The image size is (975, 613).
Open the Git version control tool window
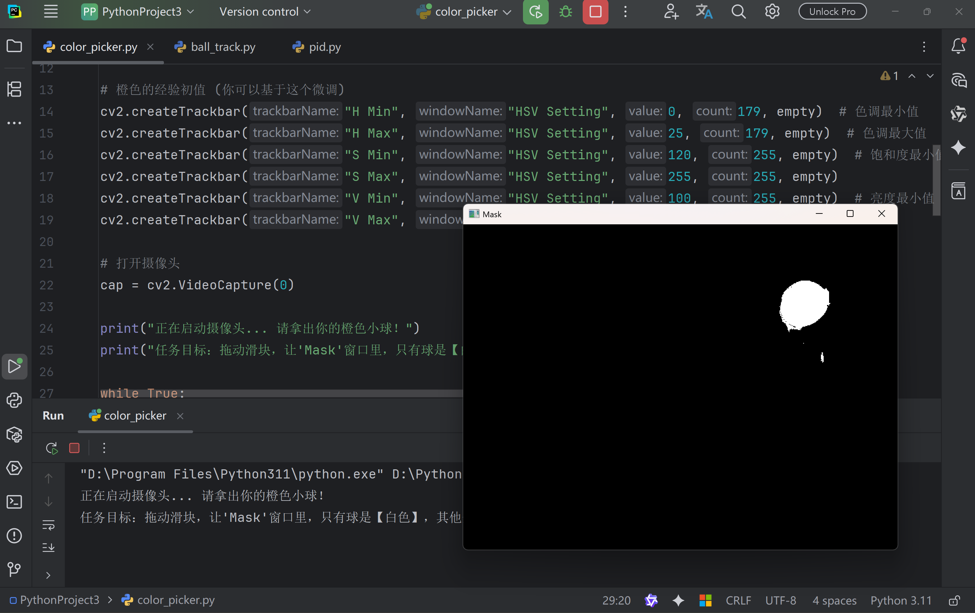pyautogui.click(x=14, y=569)
